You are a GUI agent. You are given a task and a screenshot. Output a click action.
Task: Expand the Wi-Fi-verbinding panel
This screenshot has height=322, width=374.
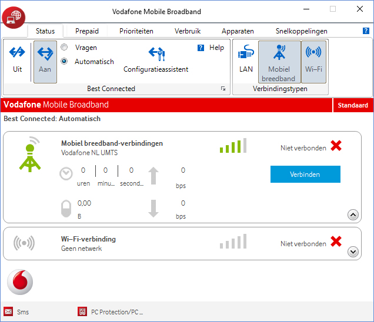click(x=353, y=251)
